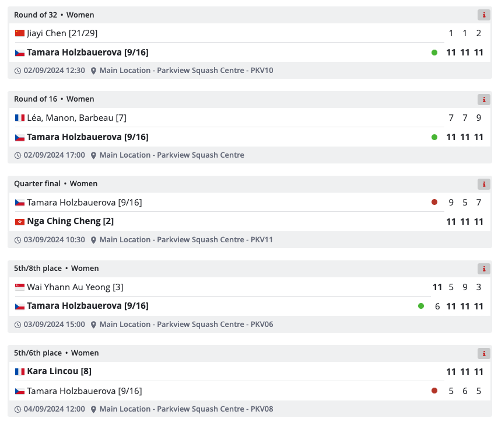Click the clock icon next to 04/09/2024 12:00

(x=17, y=409)
